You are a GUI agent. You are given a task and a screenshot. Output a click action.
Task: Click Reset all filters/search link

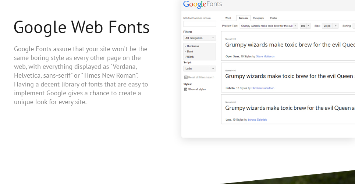tap(201, 77)
